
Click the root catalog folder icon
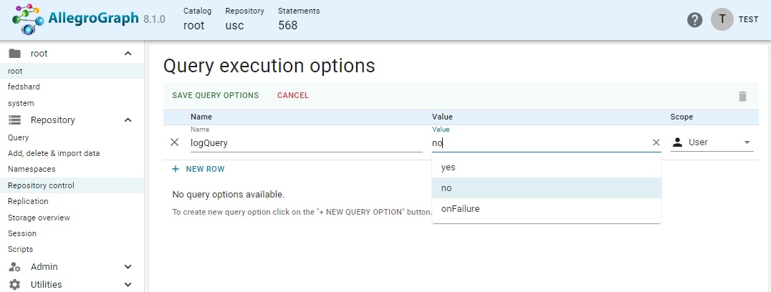pyautogui.click(x=14, y=54)
